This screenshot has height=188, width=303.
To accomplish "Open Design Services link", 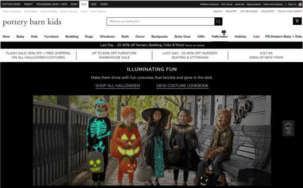I will point(69,11).
